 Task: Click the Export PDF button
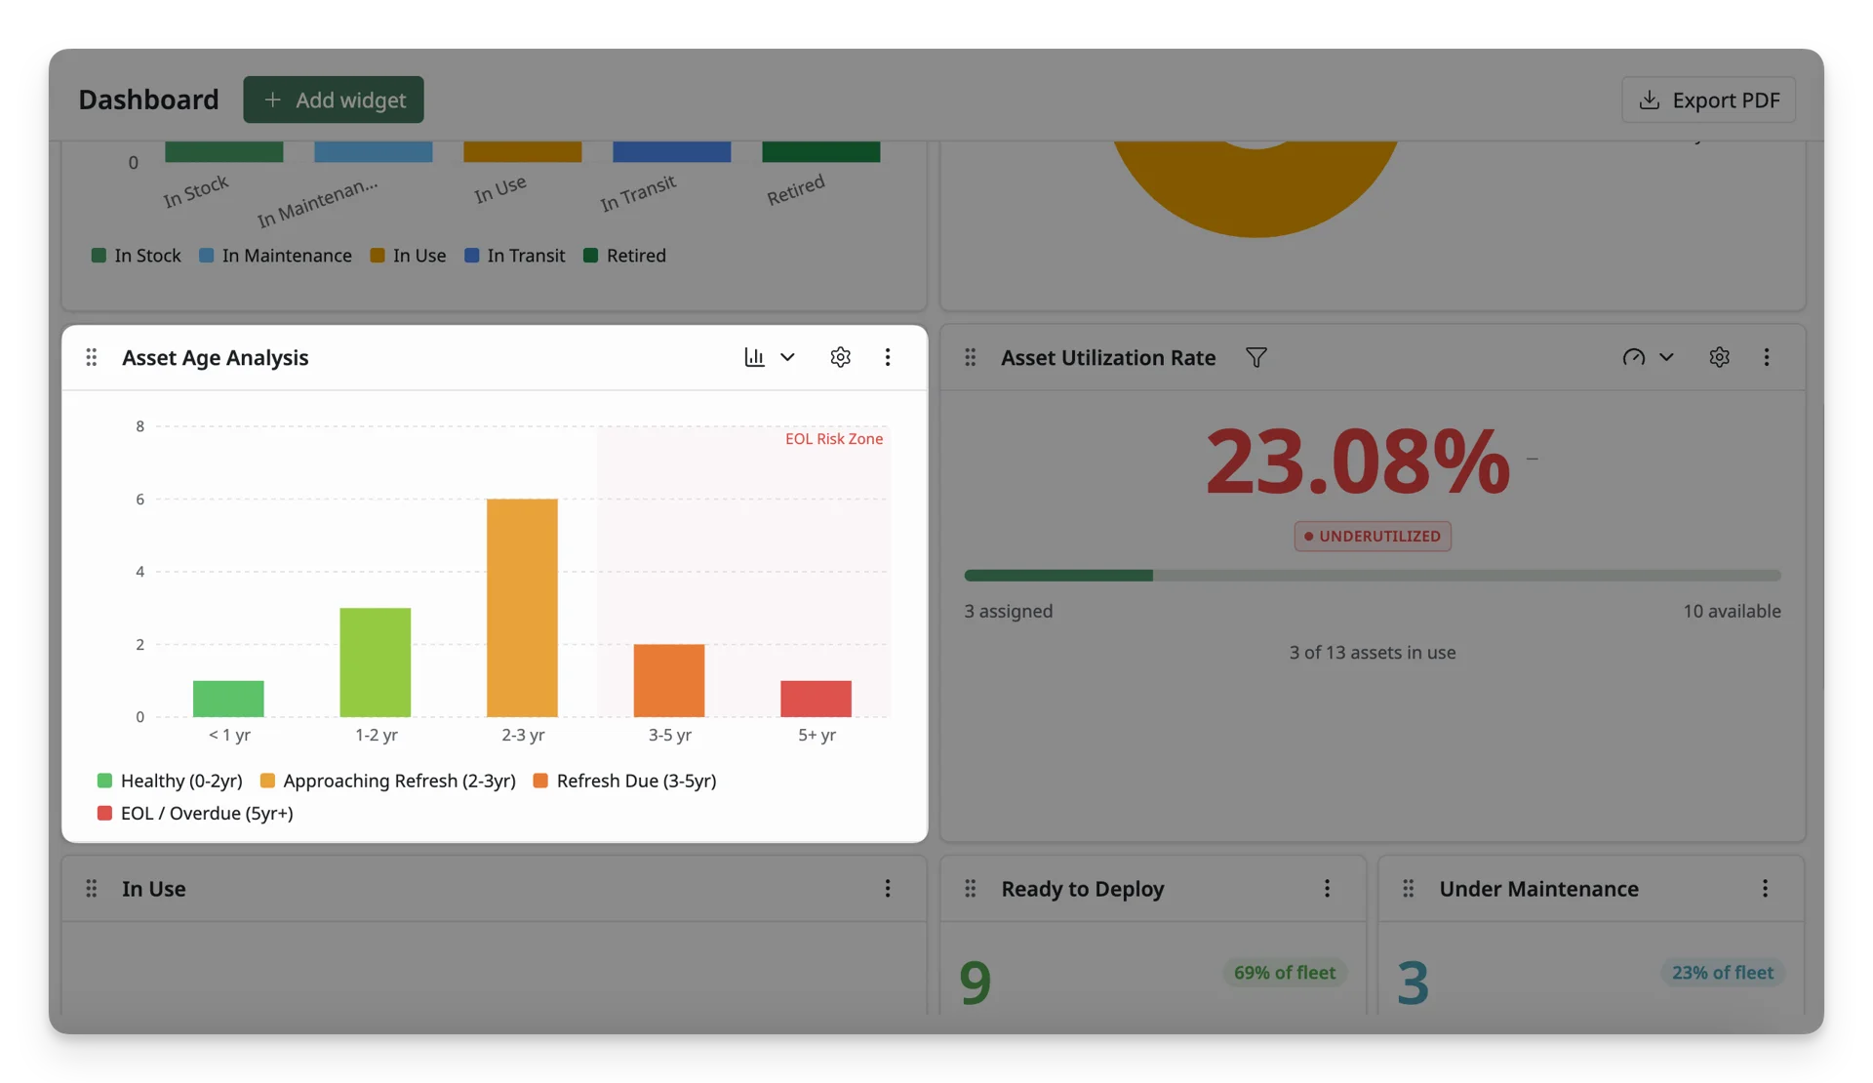pos(1708,100)
